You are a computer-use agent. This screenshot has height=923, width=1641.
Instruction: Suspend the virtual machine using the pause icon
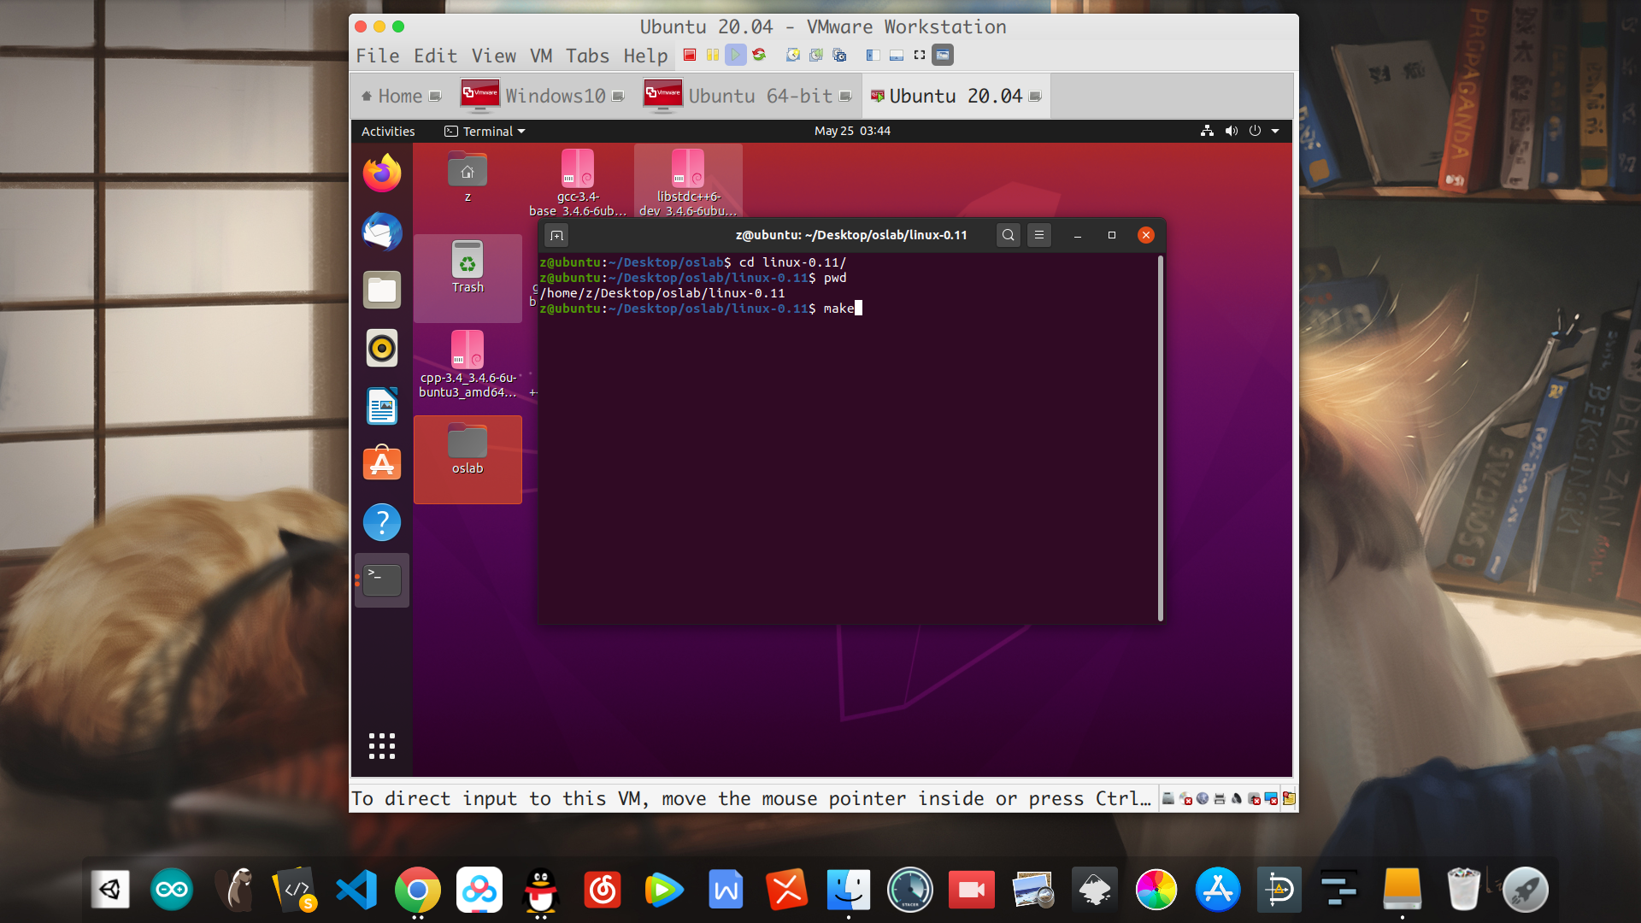713,55
